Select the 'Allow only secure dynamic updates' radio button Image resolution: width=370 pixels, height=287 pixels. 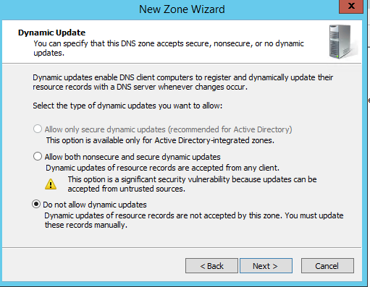[x=38, y=129]
